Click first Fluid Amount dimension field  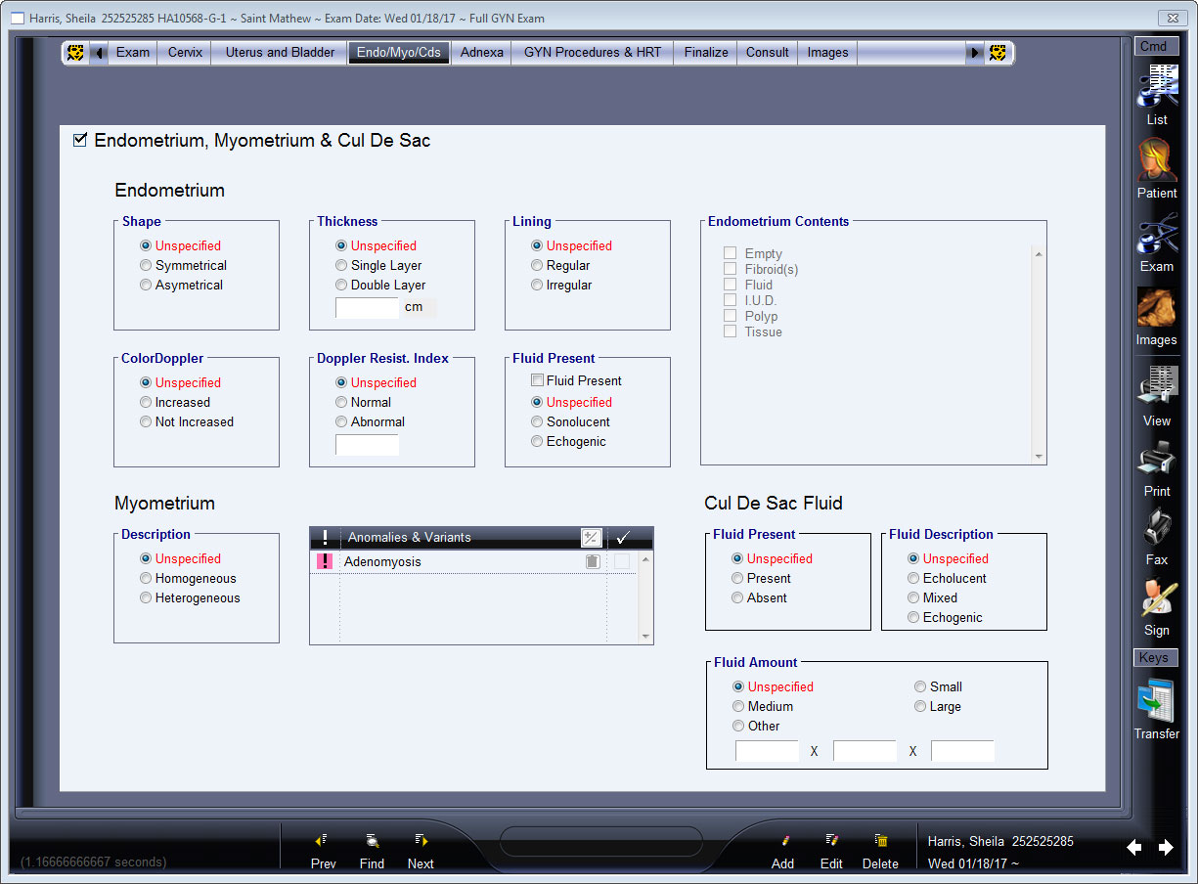[x=767, y=751]
